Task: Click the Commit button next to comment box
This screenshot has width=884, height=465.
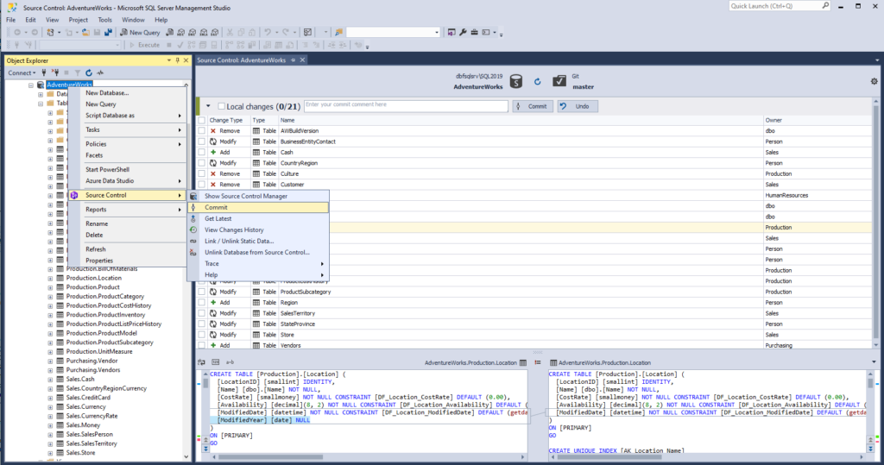Action: pos(533,106)
